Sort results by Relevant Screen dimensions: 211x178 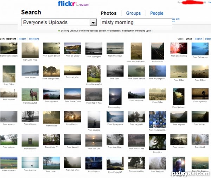pyautogui.click(x=11, y=39)
